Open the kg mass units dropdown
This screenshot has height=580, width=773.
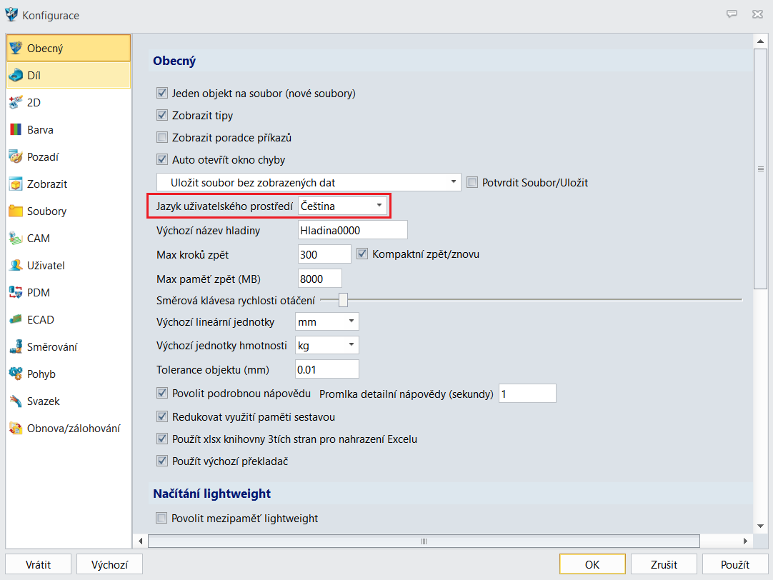[326, 346]
